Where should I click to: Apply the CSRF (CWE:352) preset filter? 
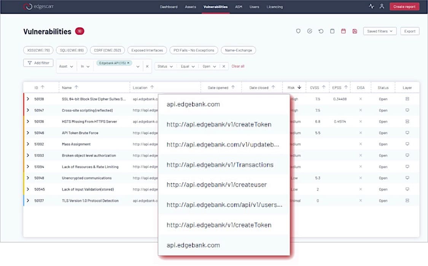107,50
